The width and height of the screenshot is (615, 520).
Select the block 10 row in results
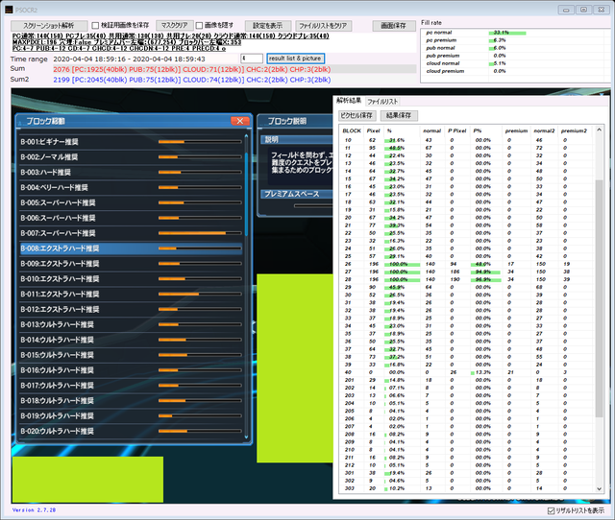pos(467,140)
